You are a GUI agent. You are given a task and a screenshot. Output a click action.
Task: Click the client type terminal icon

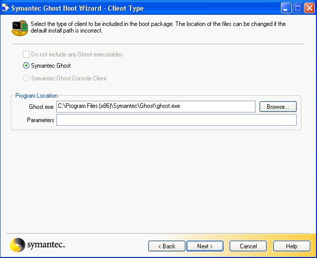point(20,28)
